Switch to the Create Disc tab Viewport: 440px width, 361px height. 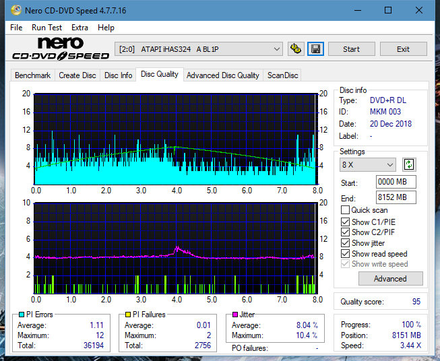[77, 75]
